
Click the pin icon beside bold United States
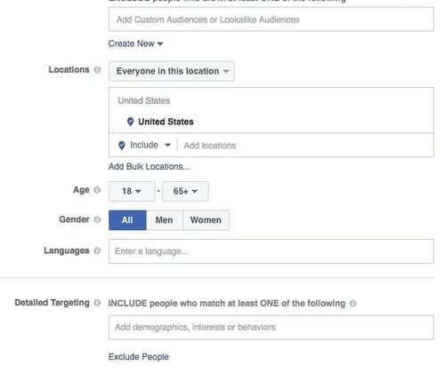click(130, 122)
